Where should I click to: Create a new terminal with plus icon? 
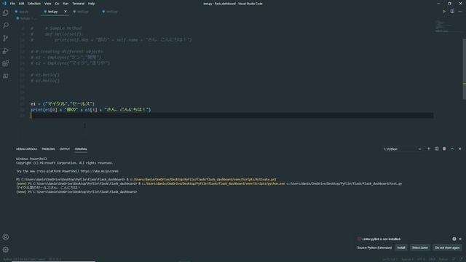coord(429,148)
